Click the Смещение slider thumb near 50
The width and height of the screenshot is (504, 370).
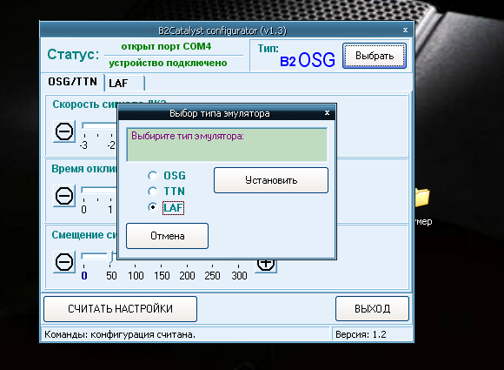tap(110, 257)
